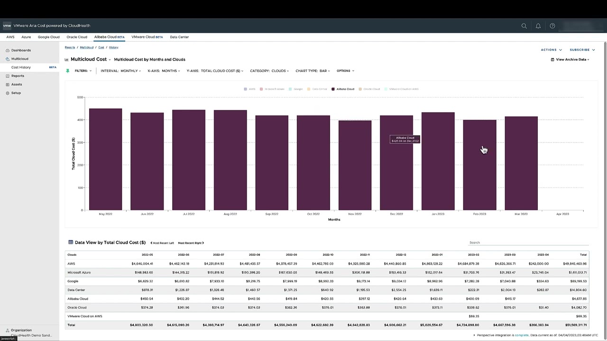Screen dimensions: 607x341
Task: Switch to the Google Cloud tab
Action: pos(49,37)
